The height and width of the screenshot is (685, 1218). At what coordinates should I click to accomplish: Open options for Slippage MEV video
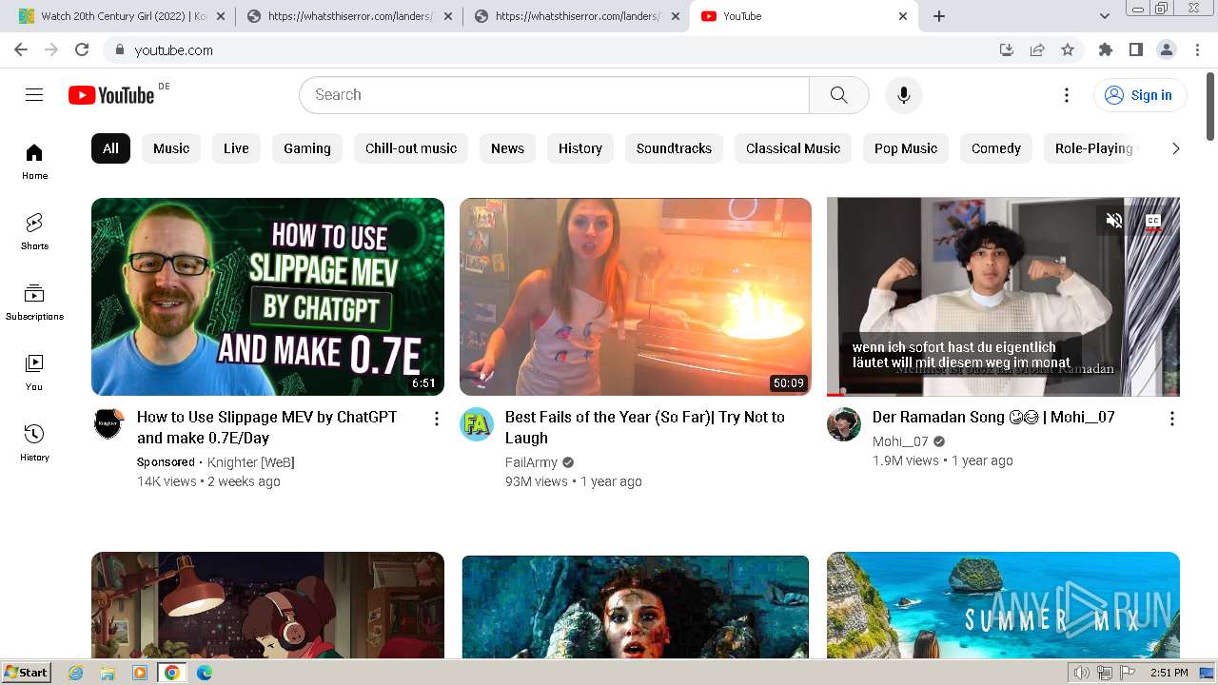click(x=437, y=419)
